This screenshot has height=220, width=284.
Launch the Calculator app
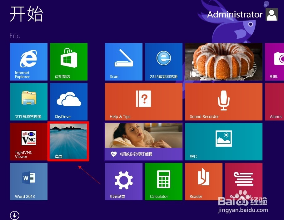[163, 181]
